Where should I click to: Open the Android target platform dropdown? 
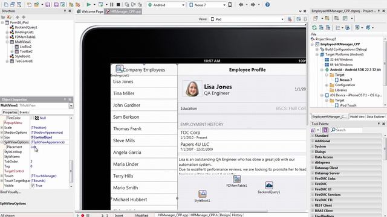(x=183, y=5)
